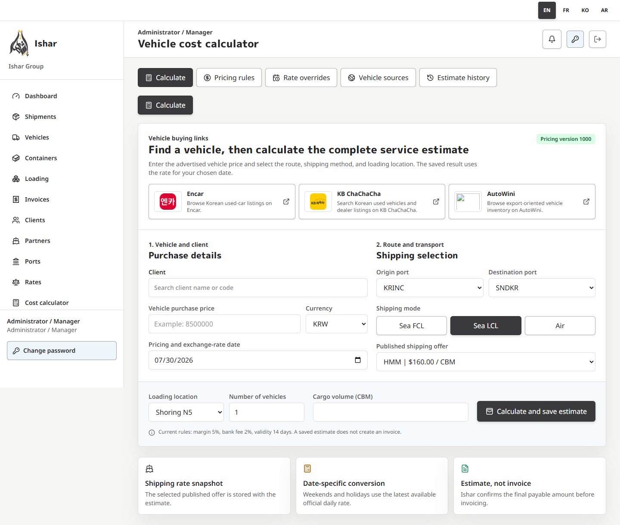Click the key icon in header
Viewport: 620px width, 525px height.
coord(575,39)
